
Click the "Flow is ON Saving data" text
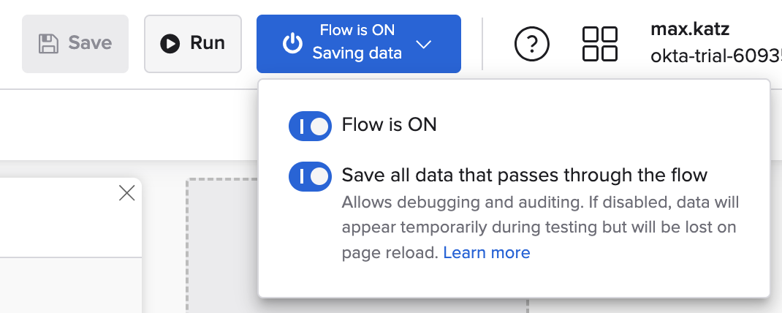[357, 42]
